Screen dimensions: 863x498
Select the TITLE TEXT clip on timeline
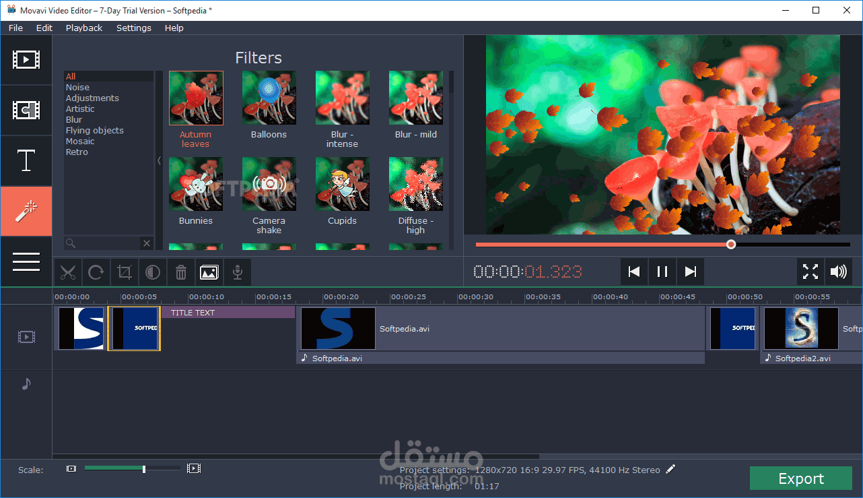pyautogui.click(x=228, y=313)
